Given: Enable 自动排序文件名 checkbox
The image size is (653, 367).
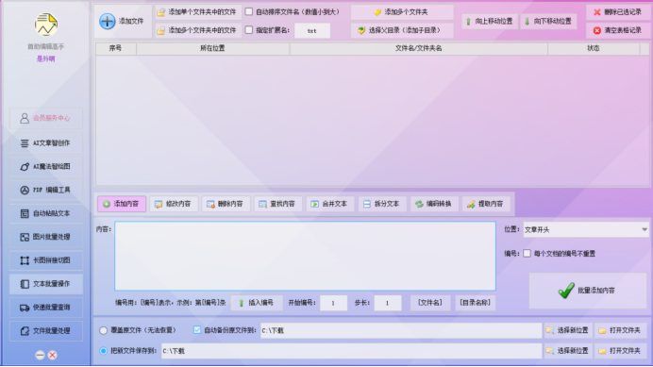Looking at the screenshot, I should coord(248,11).
